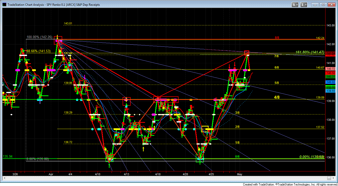Click the '5/8' Murrey level label
338x186 pixels.
coord(276,83)
